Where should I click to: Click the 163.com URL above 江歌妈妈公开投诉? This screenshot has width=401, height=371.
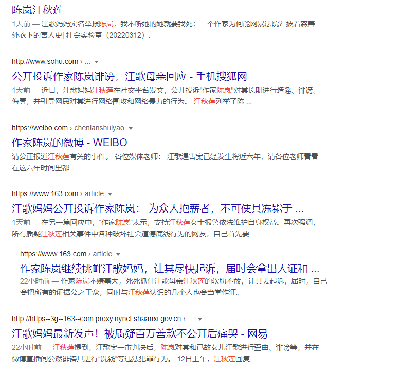click(x=58, y=193)
